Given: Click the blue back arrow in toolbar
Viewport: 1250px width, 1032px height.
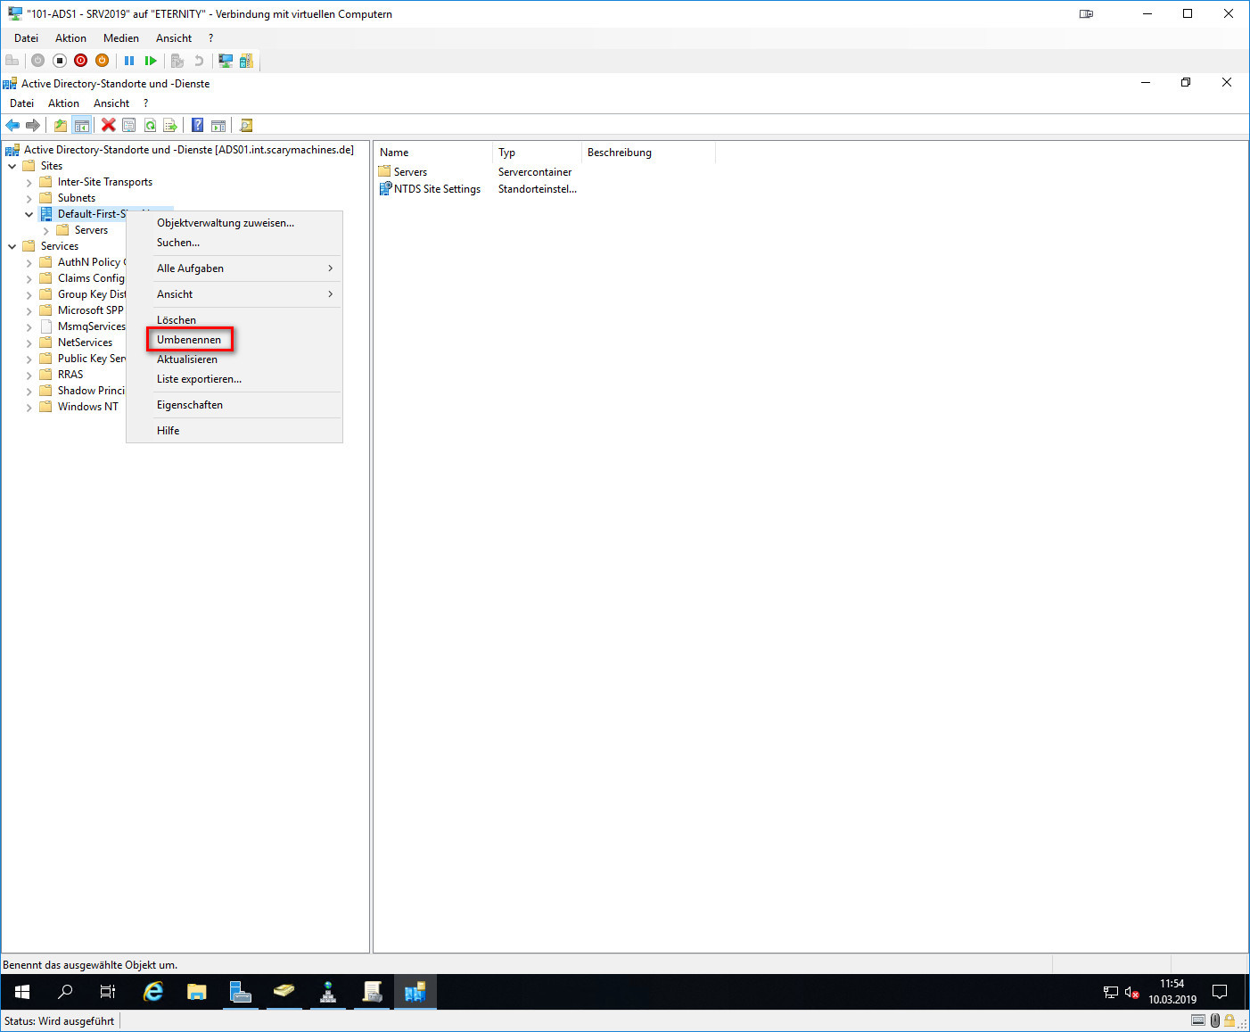Looking at the screenshot, I should pyautogui.click(x=12, y=125).
